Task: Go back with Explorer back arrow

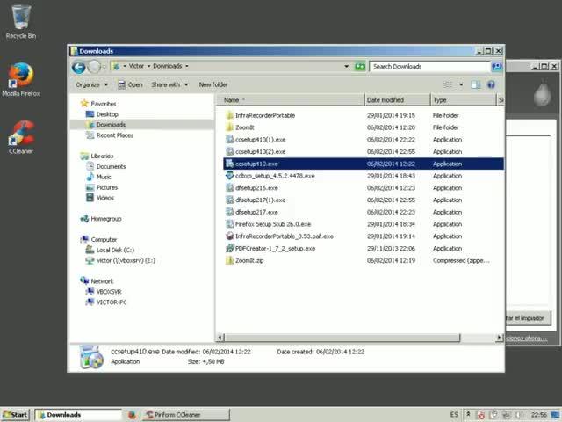Action: point(79,67)
